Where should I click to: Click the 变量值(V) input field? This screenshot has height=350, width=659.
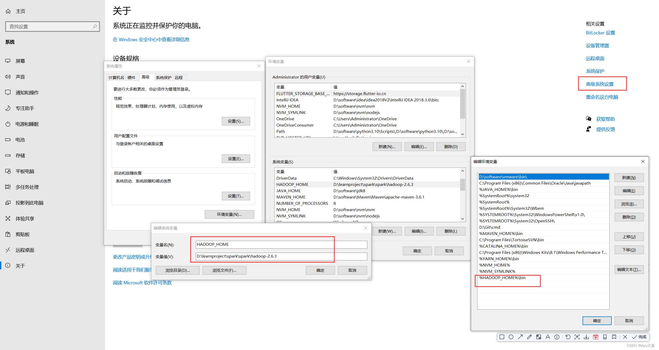281,256
